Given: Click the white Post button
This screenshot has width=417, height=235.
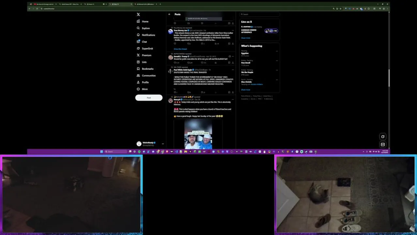Looking at the screenshot, I should click(x=149, y=98).
